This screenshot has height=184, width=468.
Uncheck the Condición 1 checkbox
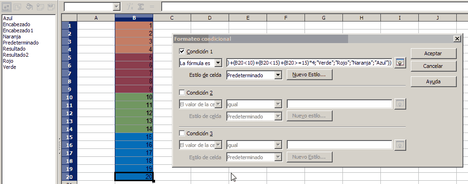[182, 52]
